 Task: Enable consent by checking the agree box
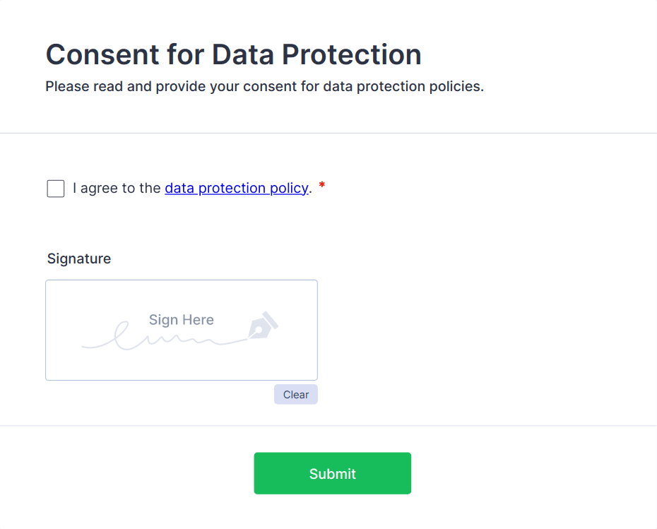pos(56,189)
